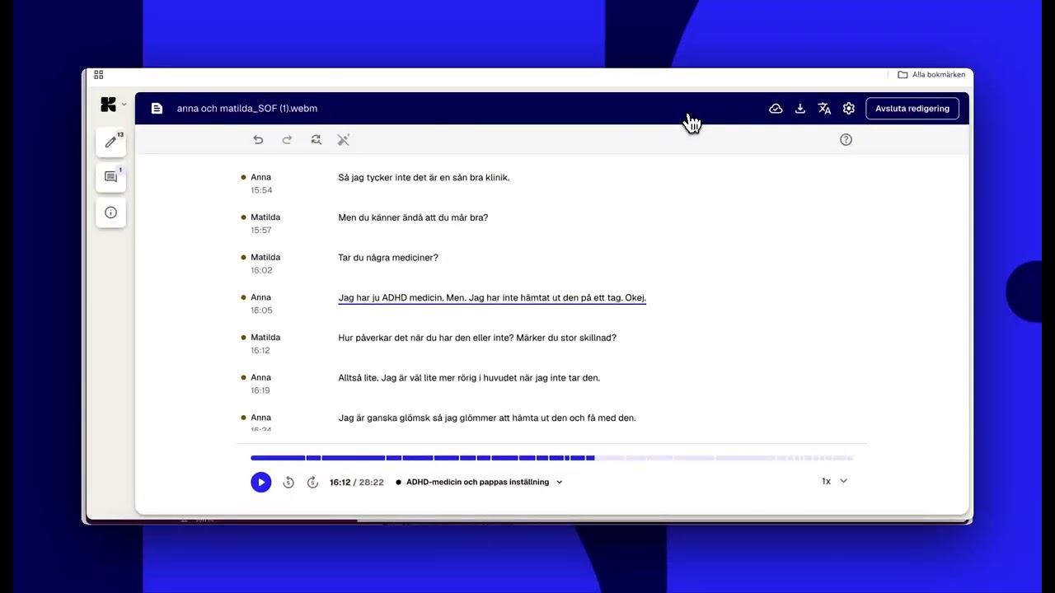Image resolution: width=1055 pixels, height=593 pixels.
Task: Click the skip forward button
Action: tap(312, 483)
